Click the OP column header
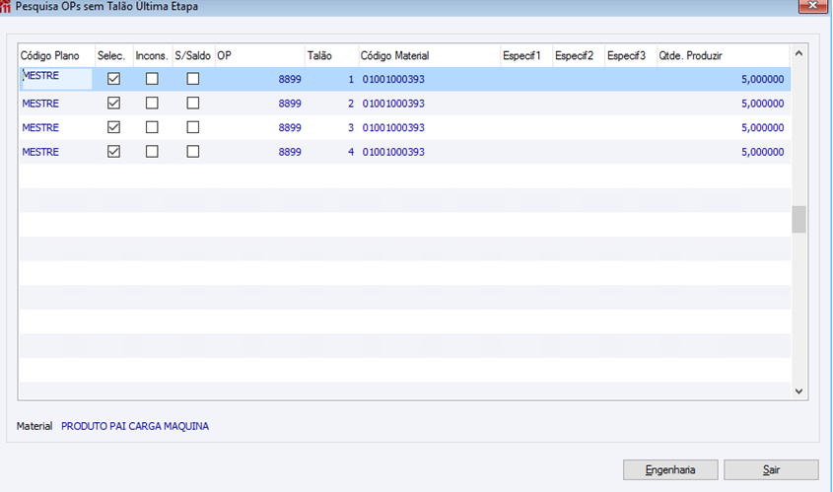833x492 pixels. pyautogui.click(x=260, y=56)
